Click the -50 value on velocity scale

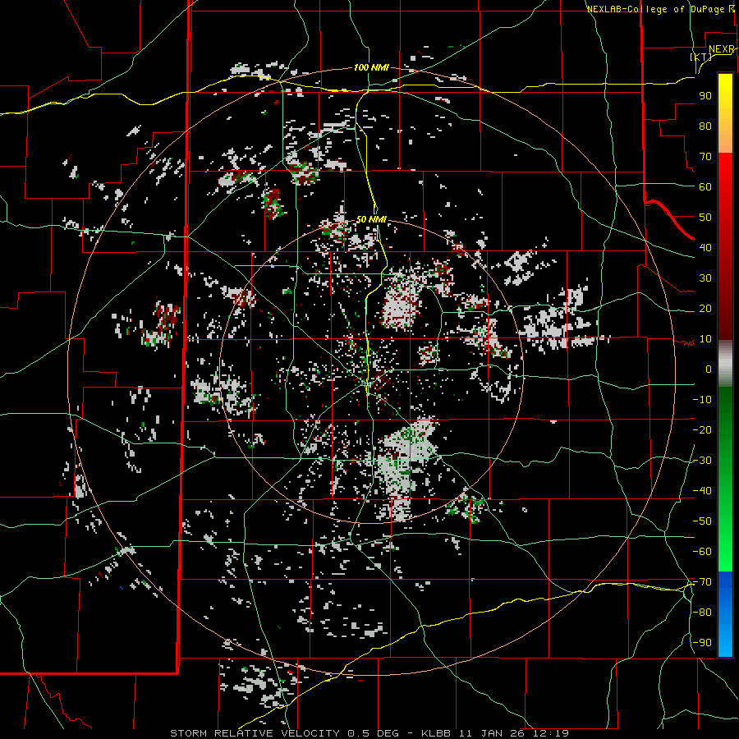pyautogui.click(x=702, y=521)
